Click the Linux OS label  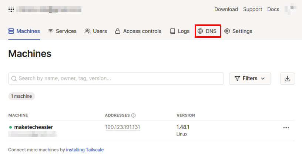coord(182,134)
